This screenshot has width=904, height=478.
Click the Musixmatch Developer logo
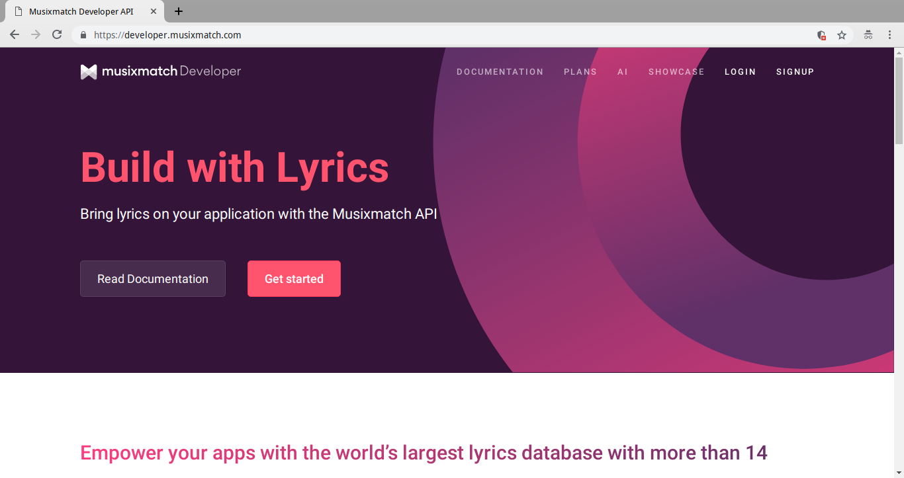pos(161,71)
